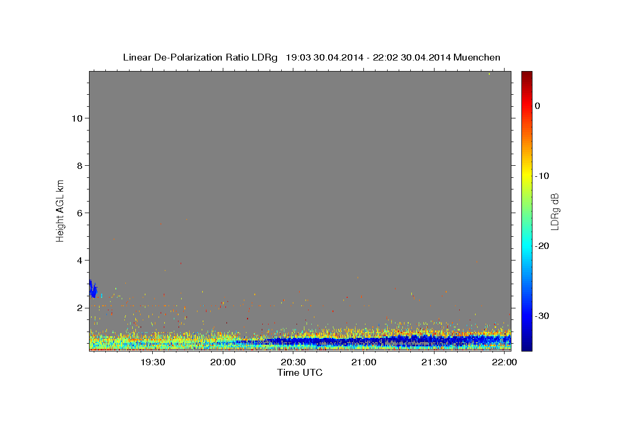Click the 'Time UTC' axis label
Screen dimensions: 632x421
point(300,373)
